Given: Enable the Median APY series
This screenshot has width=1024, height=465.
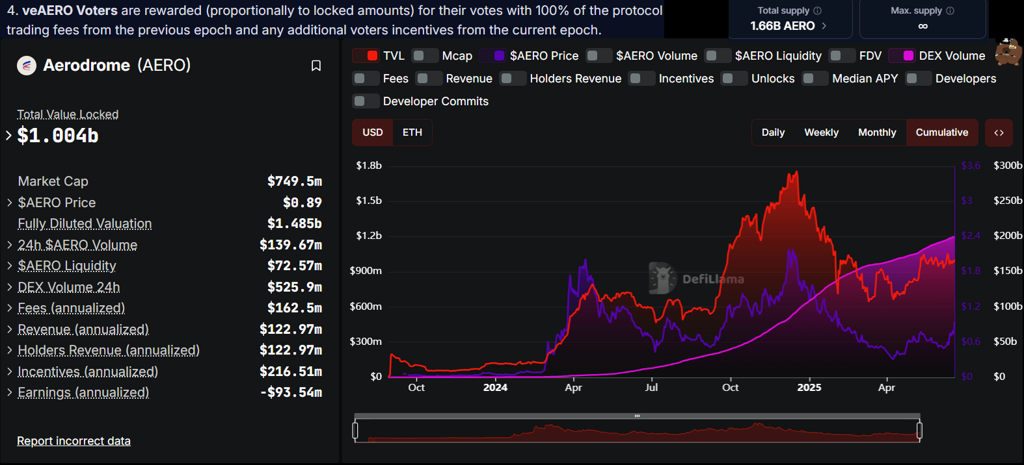Looking at the screenshot, I should pos(815,79).
